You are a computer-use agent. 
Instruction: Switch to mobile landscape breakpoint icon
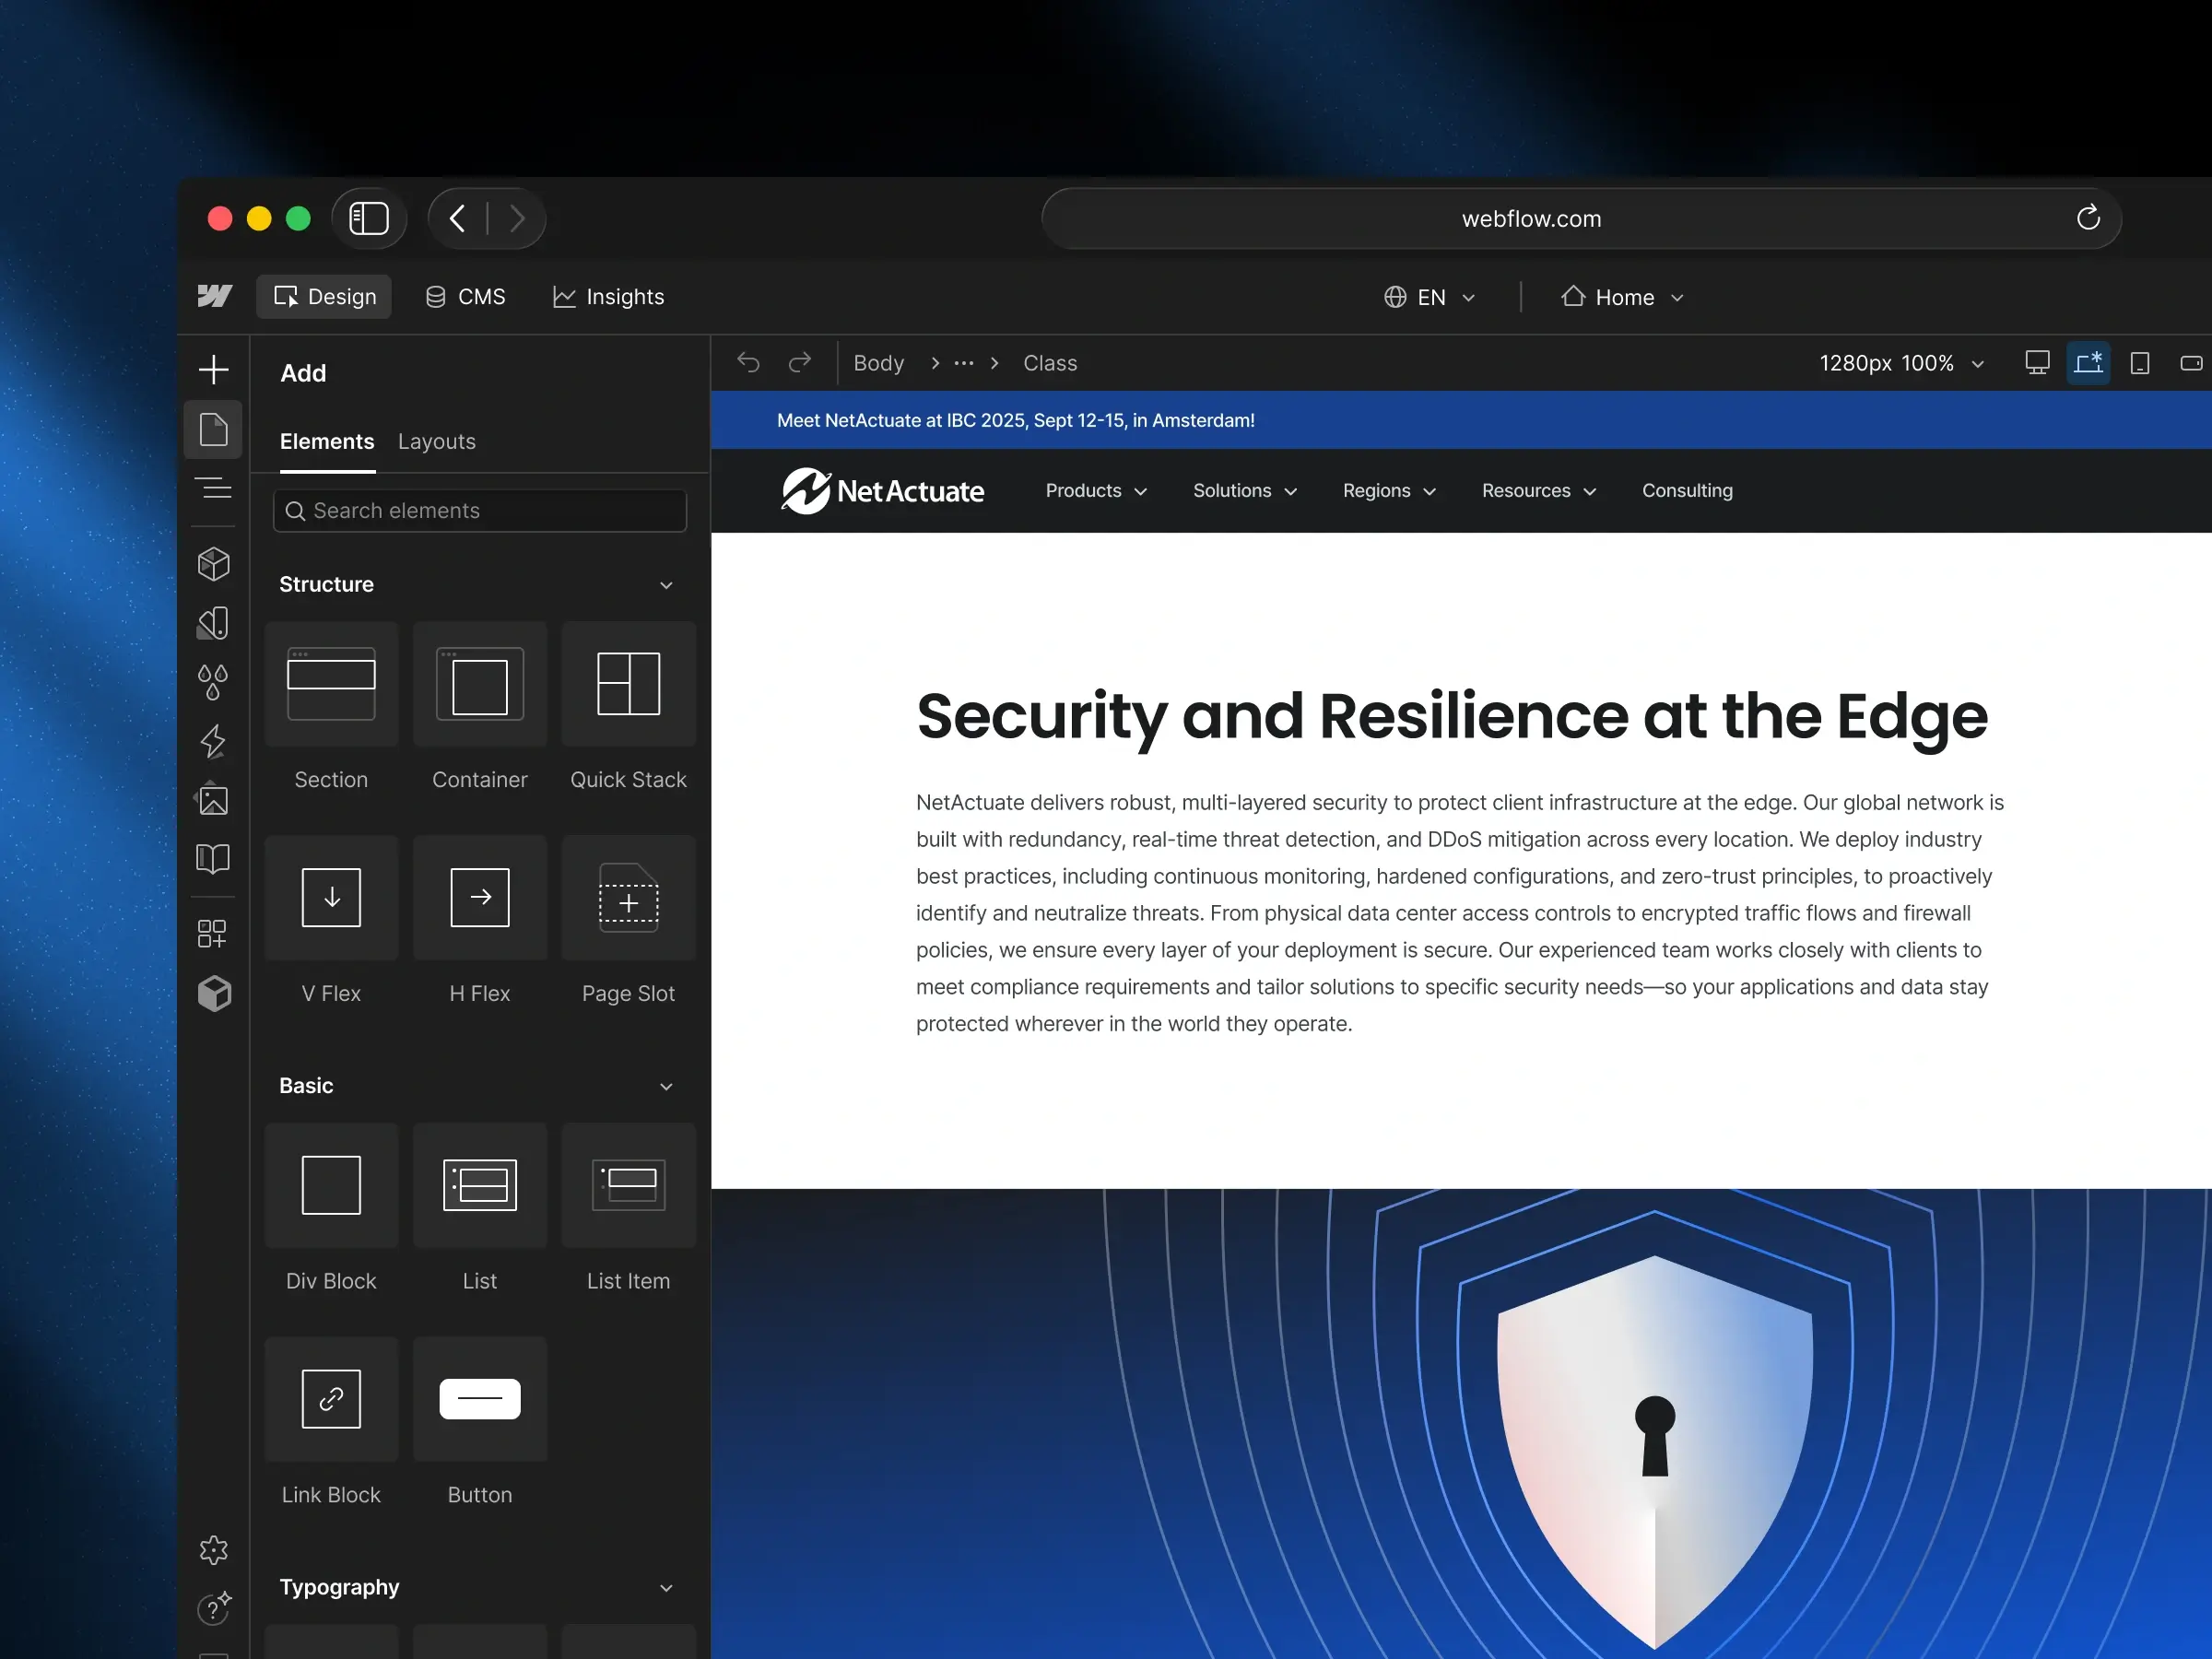click(2191, 362)
